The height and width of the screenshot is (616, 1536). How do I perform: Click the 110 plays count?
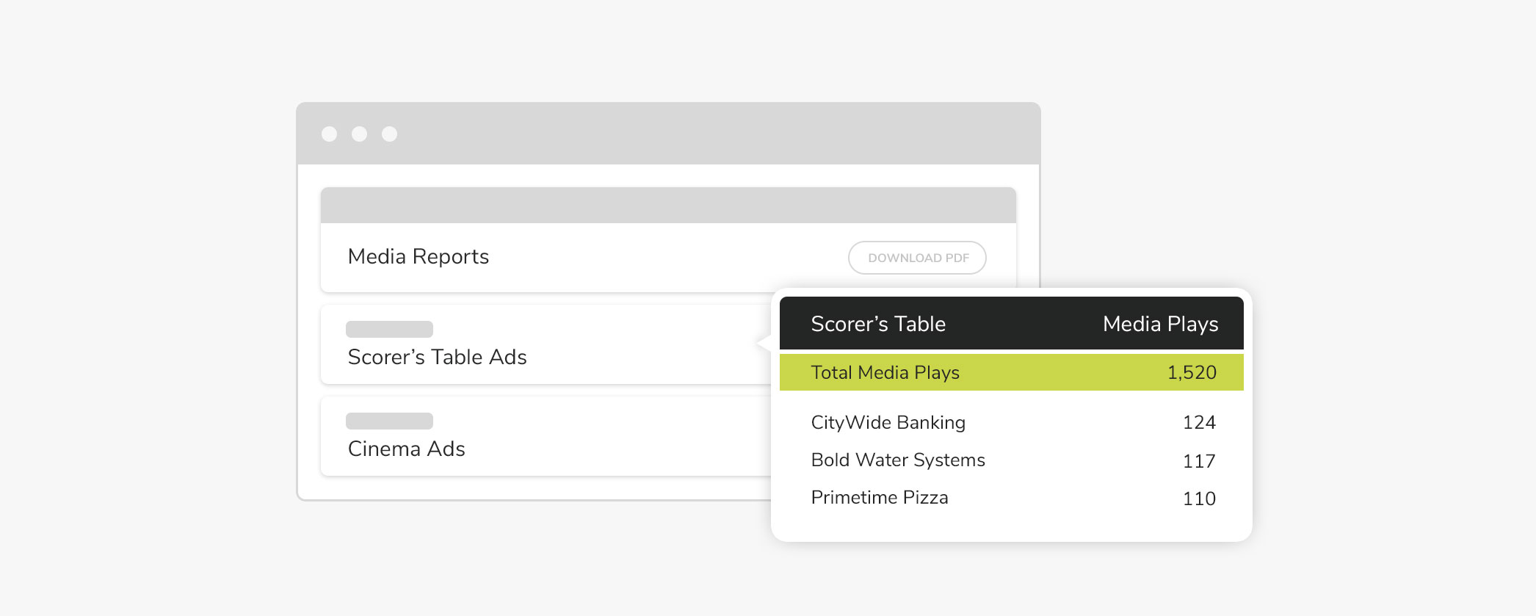coord(1199,499)
